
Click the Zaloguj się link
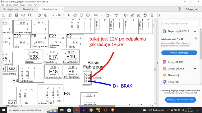(192, 9)
